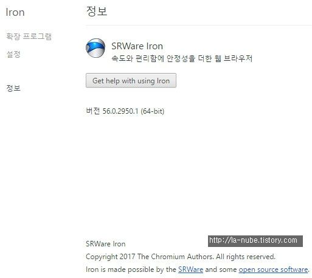The width and height of the screenshot is (312, 278).
Task: Click the Copyright 2017 text
Action: pyautogui.click(x=111, y=257)
